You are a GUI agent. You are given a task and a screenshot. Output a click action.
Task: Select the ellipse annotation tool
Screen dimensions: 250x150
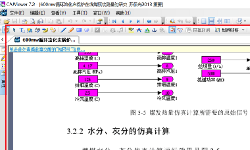tap(87, 30)
